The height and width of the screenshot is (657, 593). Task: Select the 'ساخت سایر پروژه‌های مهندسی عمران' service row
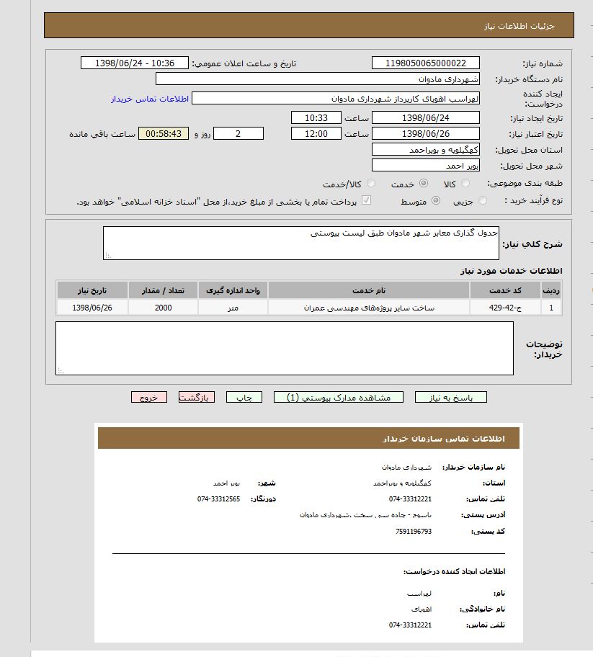369,308
